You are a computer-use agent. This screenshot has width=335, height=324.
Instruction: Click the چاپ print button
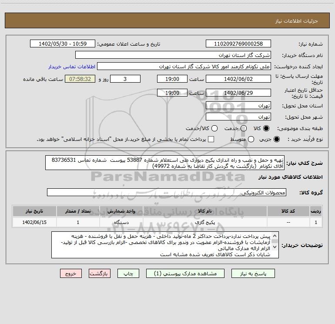(x=128, y=274)
